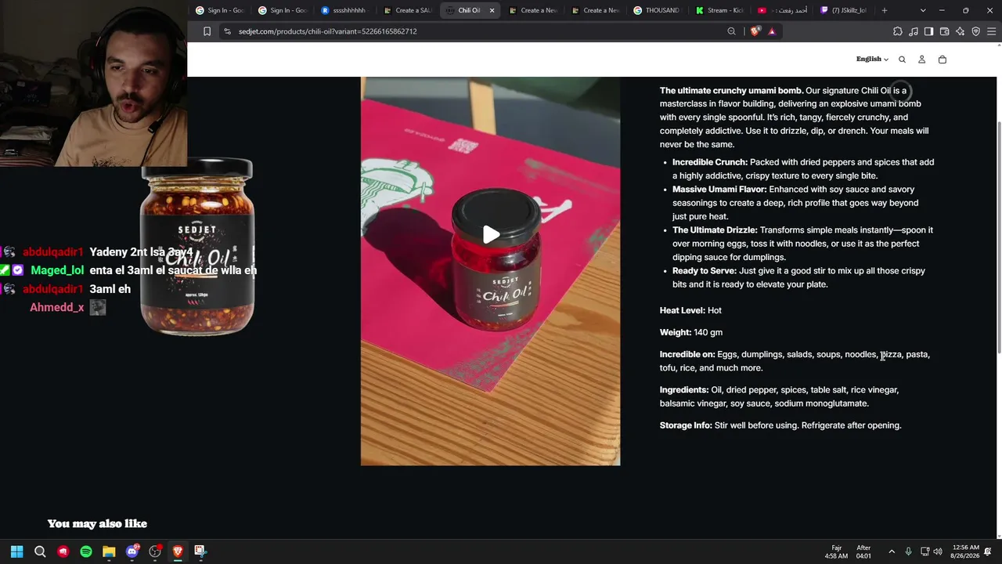Switch to the Stream - Kick tab

coord(720,10)
